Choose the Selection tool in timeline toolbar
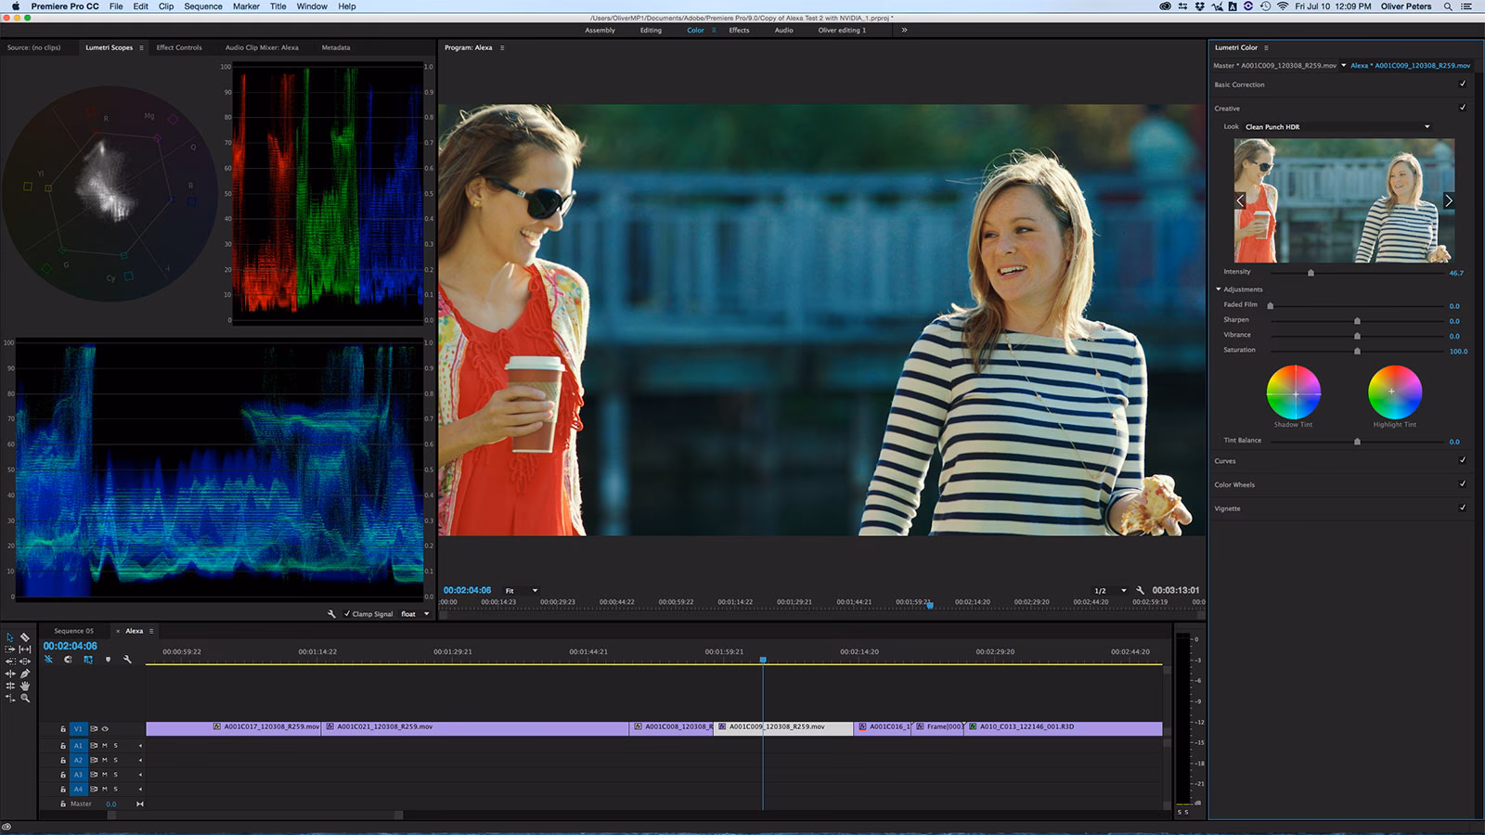Screen dimensions: 1485x835 [11, 637]
